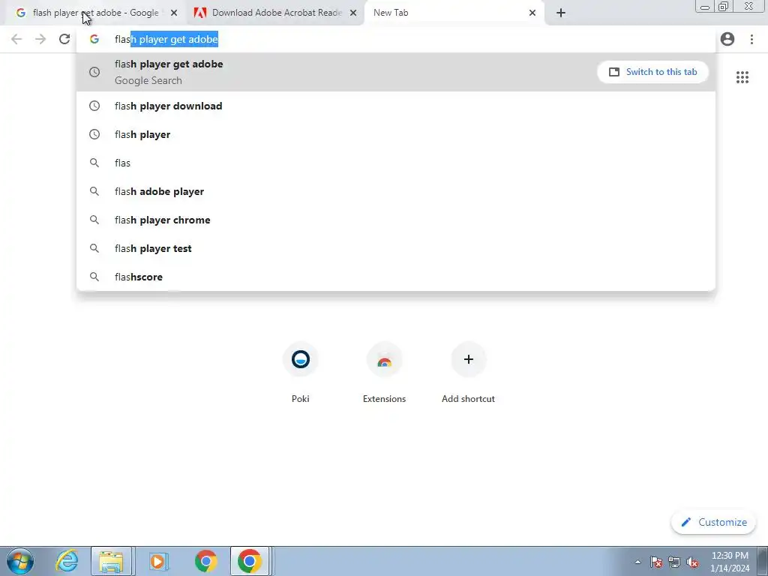The image size is (768, 576).
Task: Reload the current page
Action: (x=64, y=39)
